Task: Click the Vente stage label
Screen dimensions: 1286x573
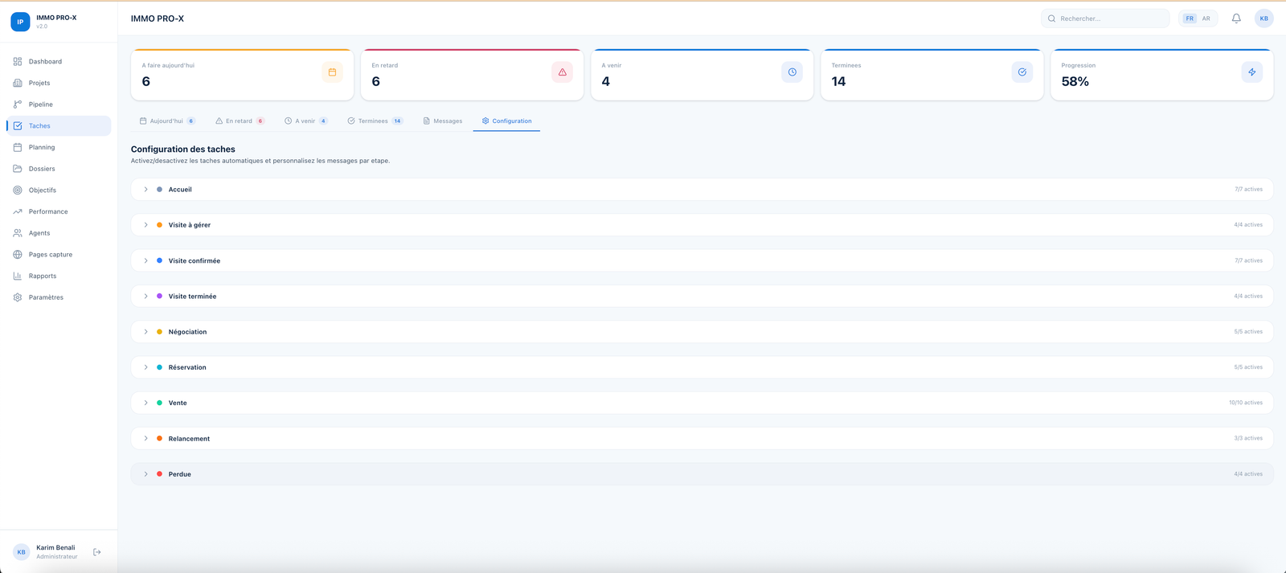Action: 178,403
